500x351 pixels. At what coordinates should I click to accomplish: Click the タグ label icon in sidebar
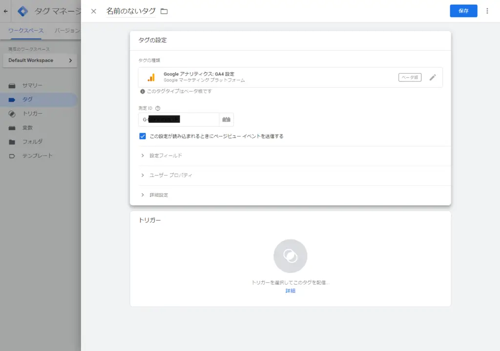[12, 100]
